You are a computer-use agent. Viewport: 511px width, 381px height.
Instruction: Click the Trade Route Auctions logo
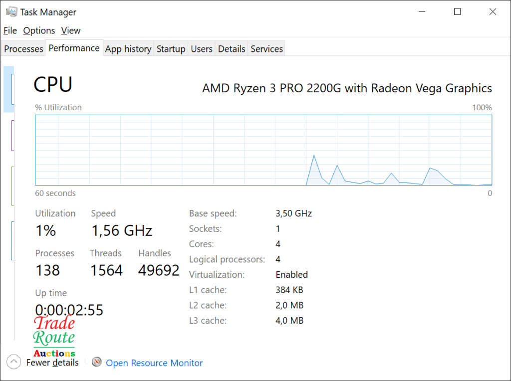click(x=54, y=335)
